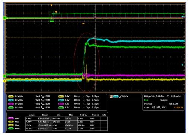Image resolution: width=189 pixels, height=135 pixels.
Task: Select the cyan Z1C2 zoom badge
Action: pos(61,100)
